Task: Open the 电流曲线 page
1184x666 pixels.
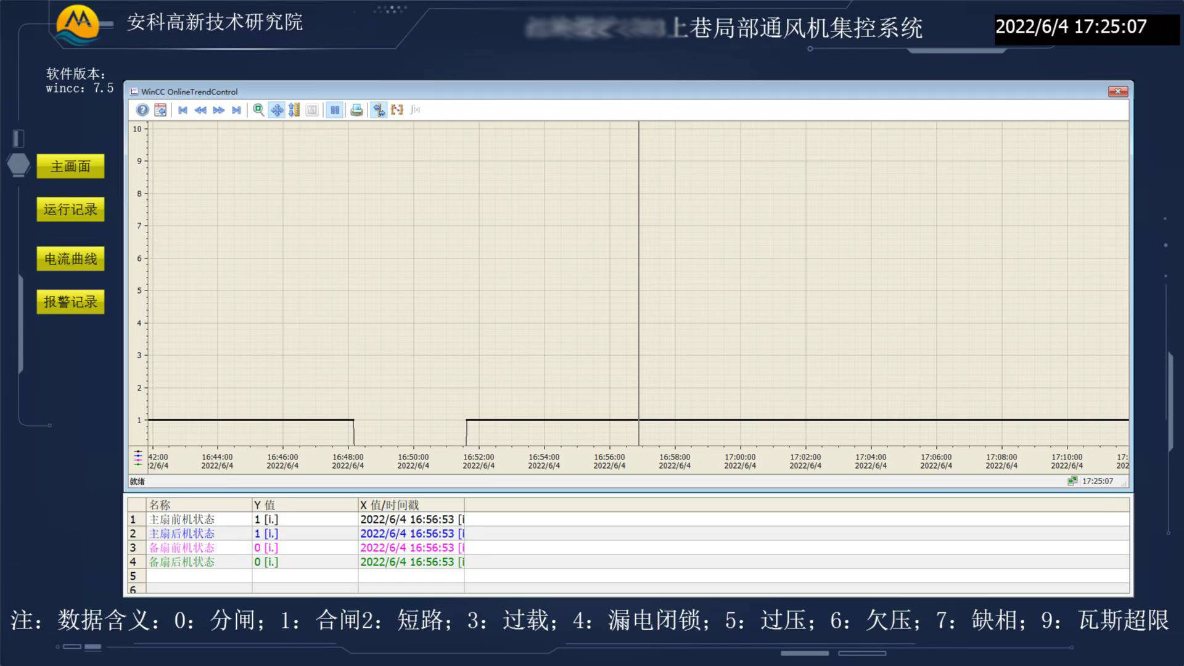Action: pos(70,259)
